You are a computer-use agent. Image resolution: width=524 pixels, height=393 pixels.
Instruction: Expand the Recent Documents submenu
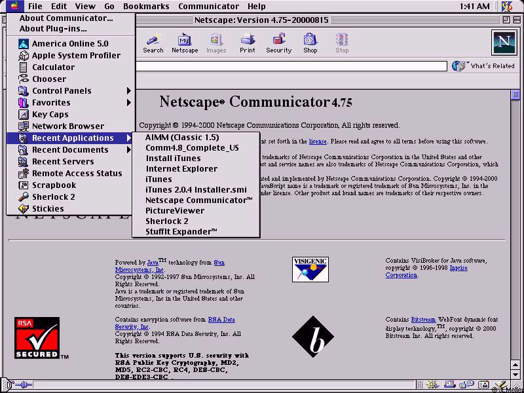click(71, 150)
